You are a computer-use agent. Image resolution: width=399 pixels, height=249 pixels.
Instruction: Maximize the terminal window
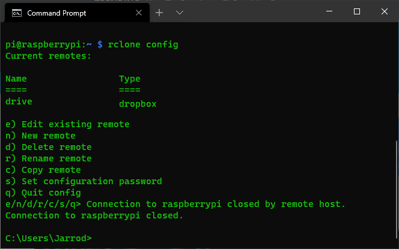[x=357, y=11]
